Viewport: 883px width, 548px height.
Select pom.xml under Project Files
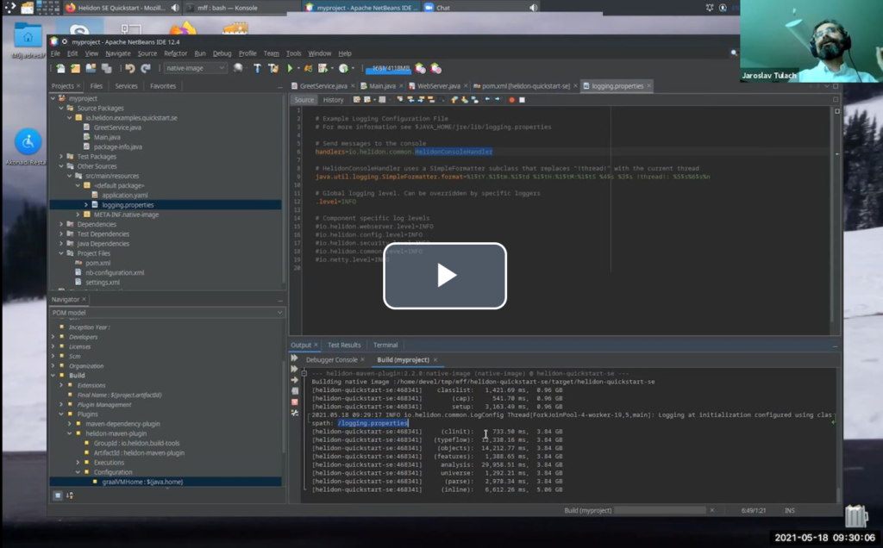tap(97, 263)
